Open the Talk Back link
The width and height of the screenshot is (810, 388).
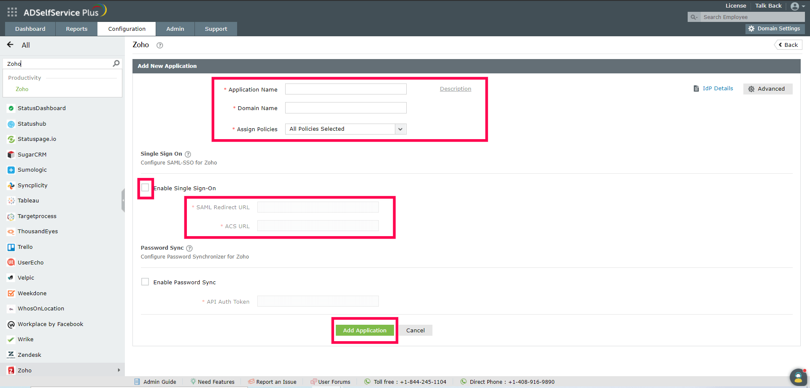point(768,6)
